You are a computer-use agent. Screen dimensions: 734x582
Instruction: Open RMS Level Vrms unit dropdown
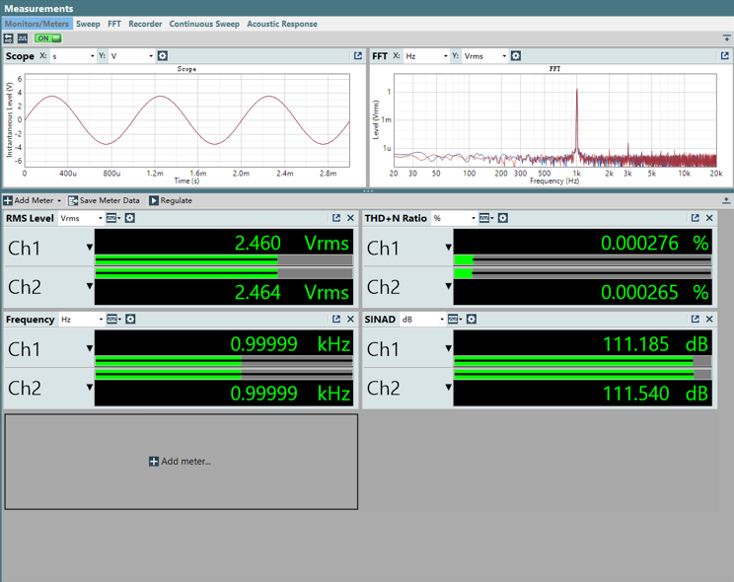tap(81, 218)
